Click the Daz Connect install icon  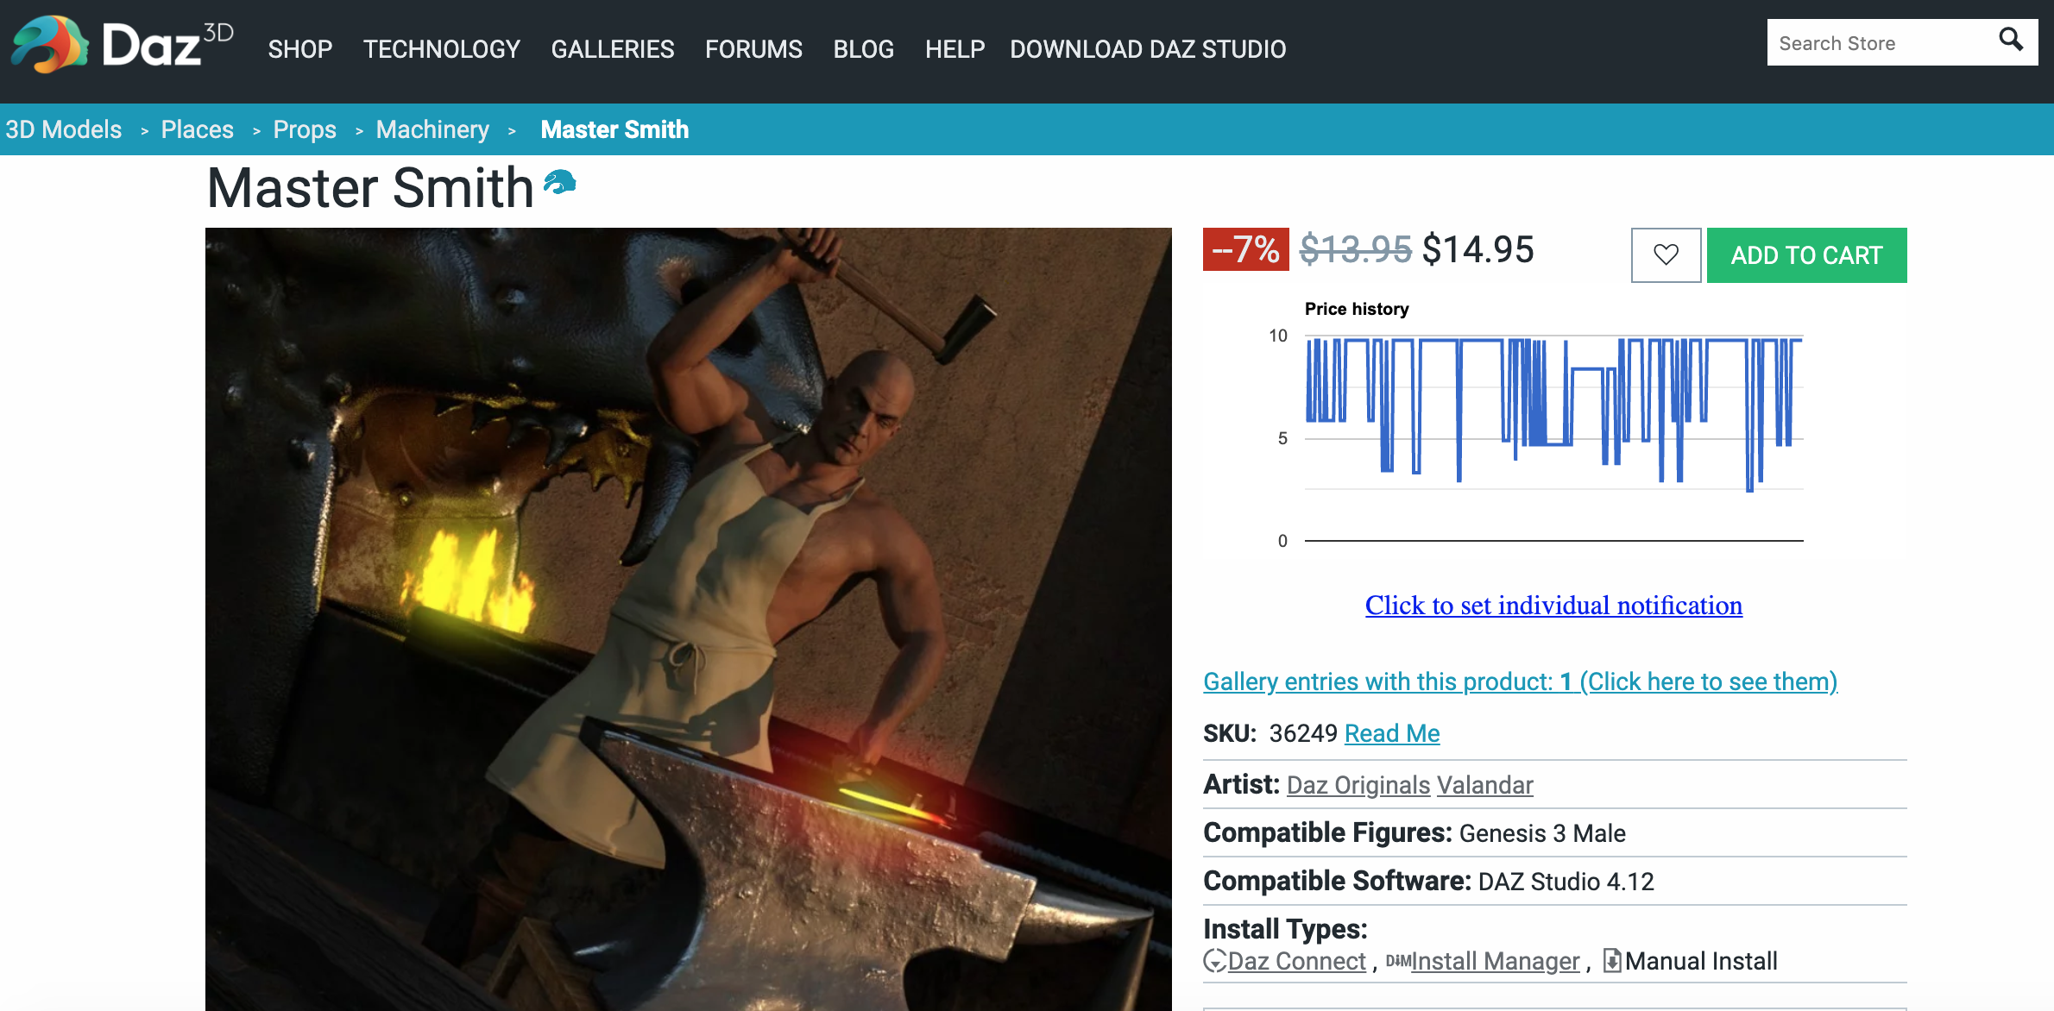point(1214,960)
